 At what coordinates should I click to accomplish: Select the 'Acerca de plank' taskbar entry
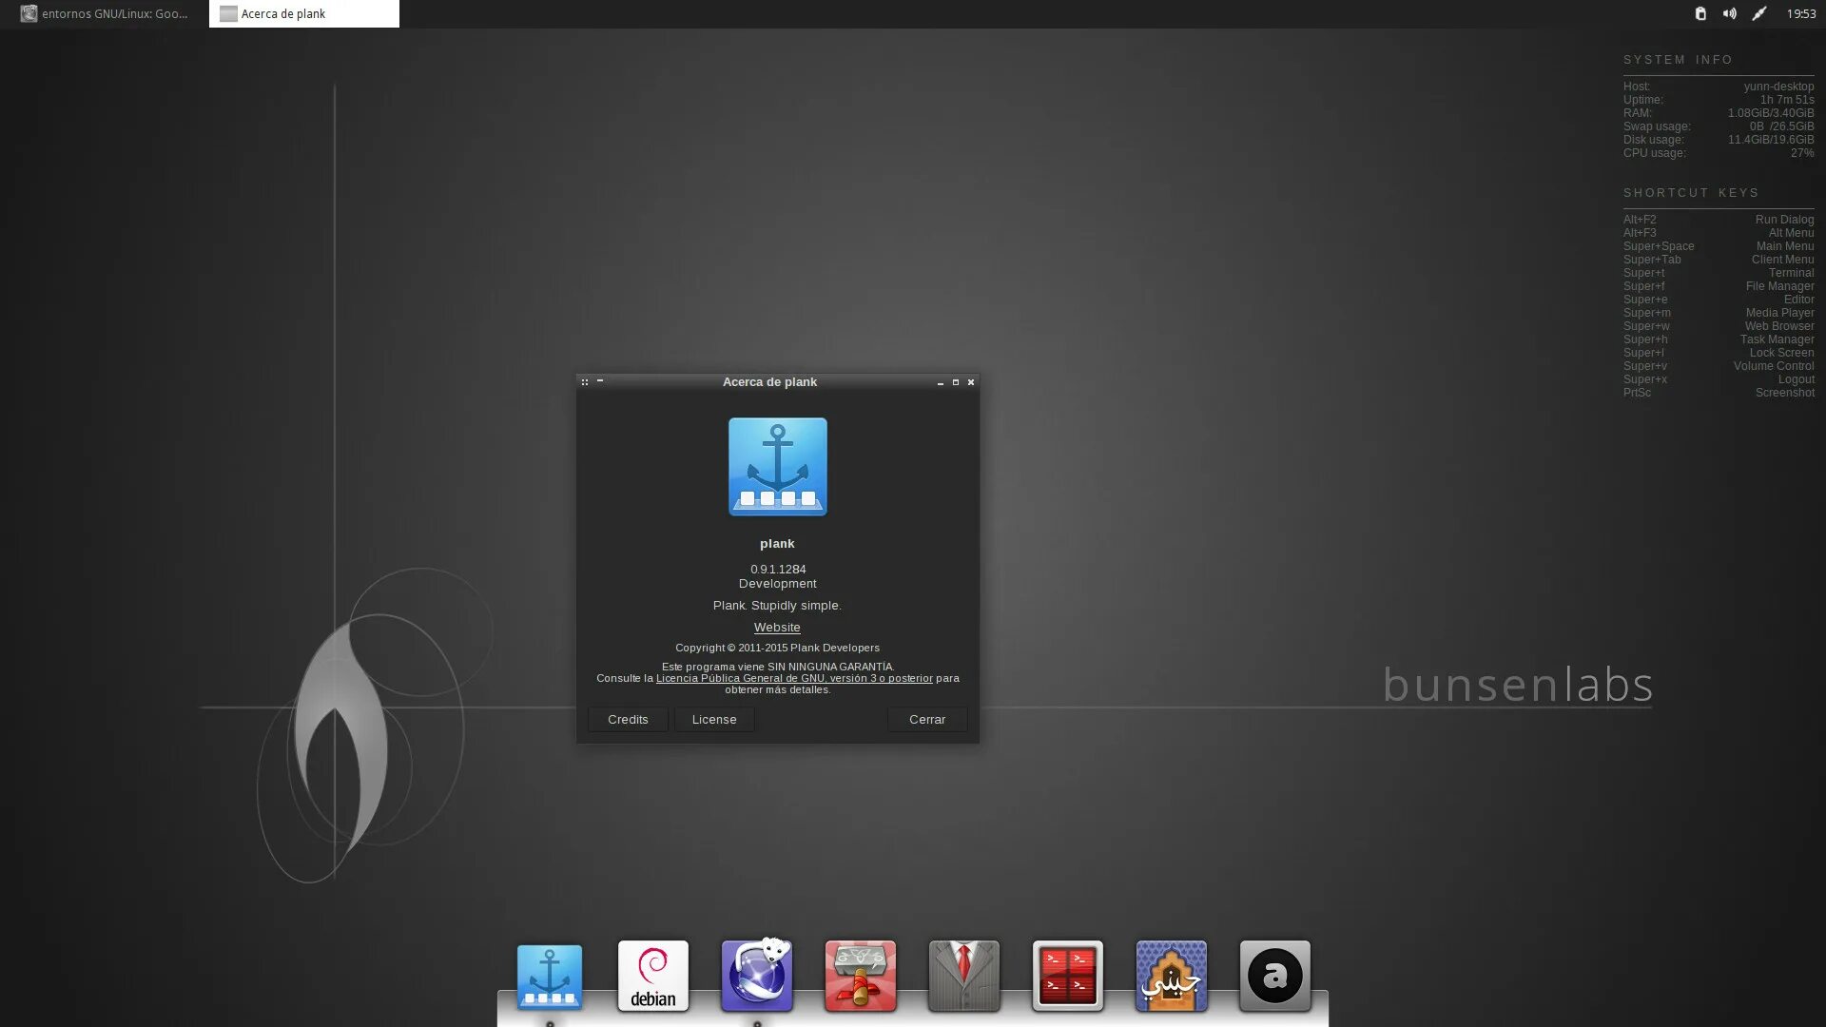(304, 13)
